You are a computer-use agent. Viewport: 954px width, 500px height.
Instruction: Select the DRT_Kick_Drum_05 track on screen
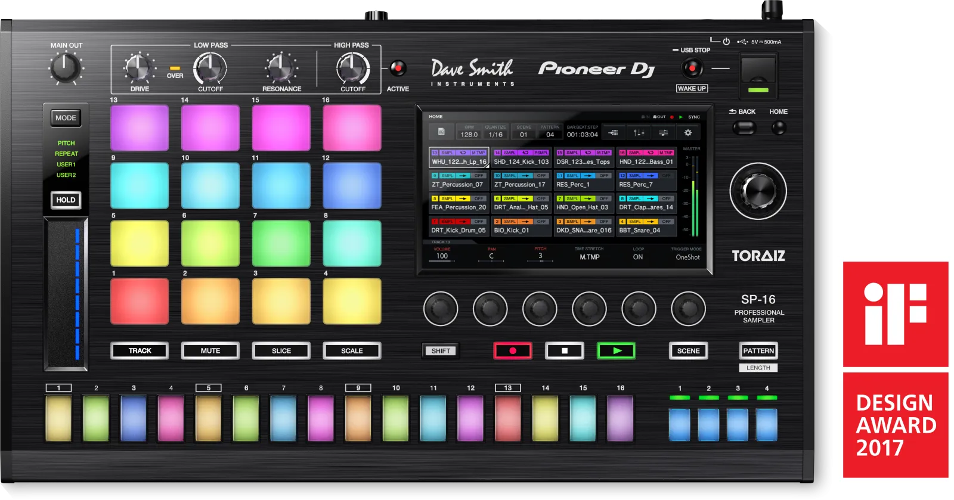coord(459,226)
